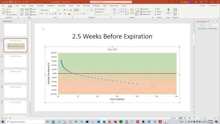Screen dimensions: 220x124
Task: Toggle Bold formatting
Action: pos(42,14)
